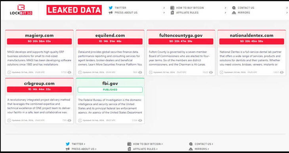Click the document icon beside Affiliate Rules in header

coord(172,13)
